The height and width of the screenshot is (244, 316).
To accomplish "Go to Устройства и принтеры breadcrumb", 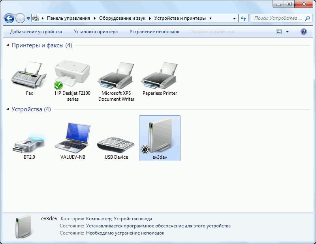I will 180,18.
